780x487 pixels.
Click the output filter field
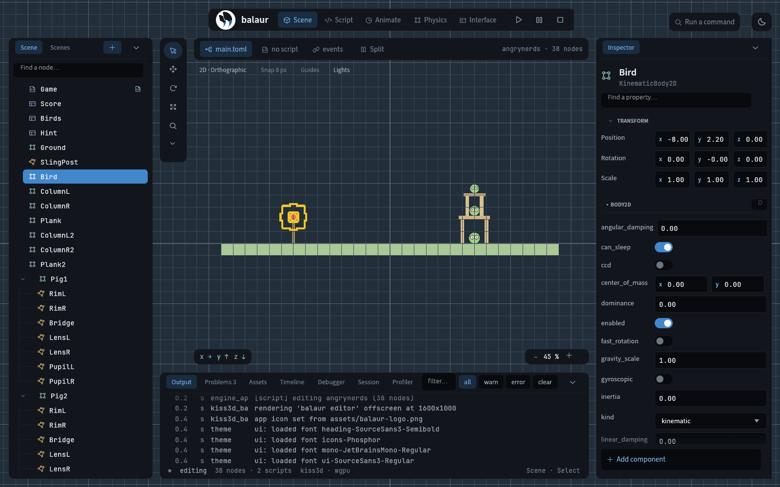(438, 382)
